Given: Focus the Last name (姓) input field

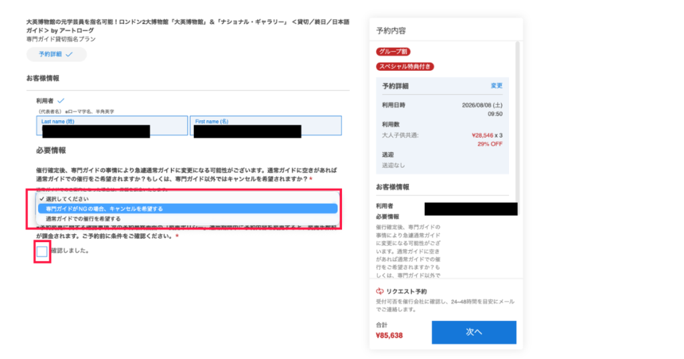Looking at the screenshot, I should 112,125.
